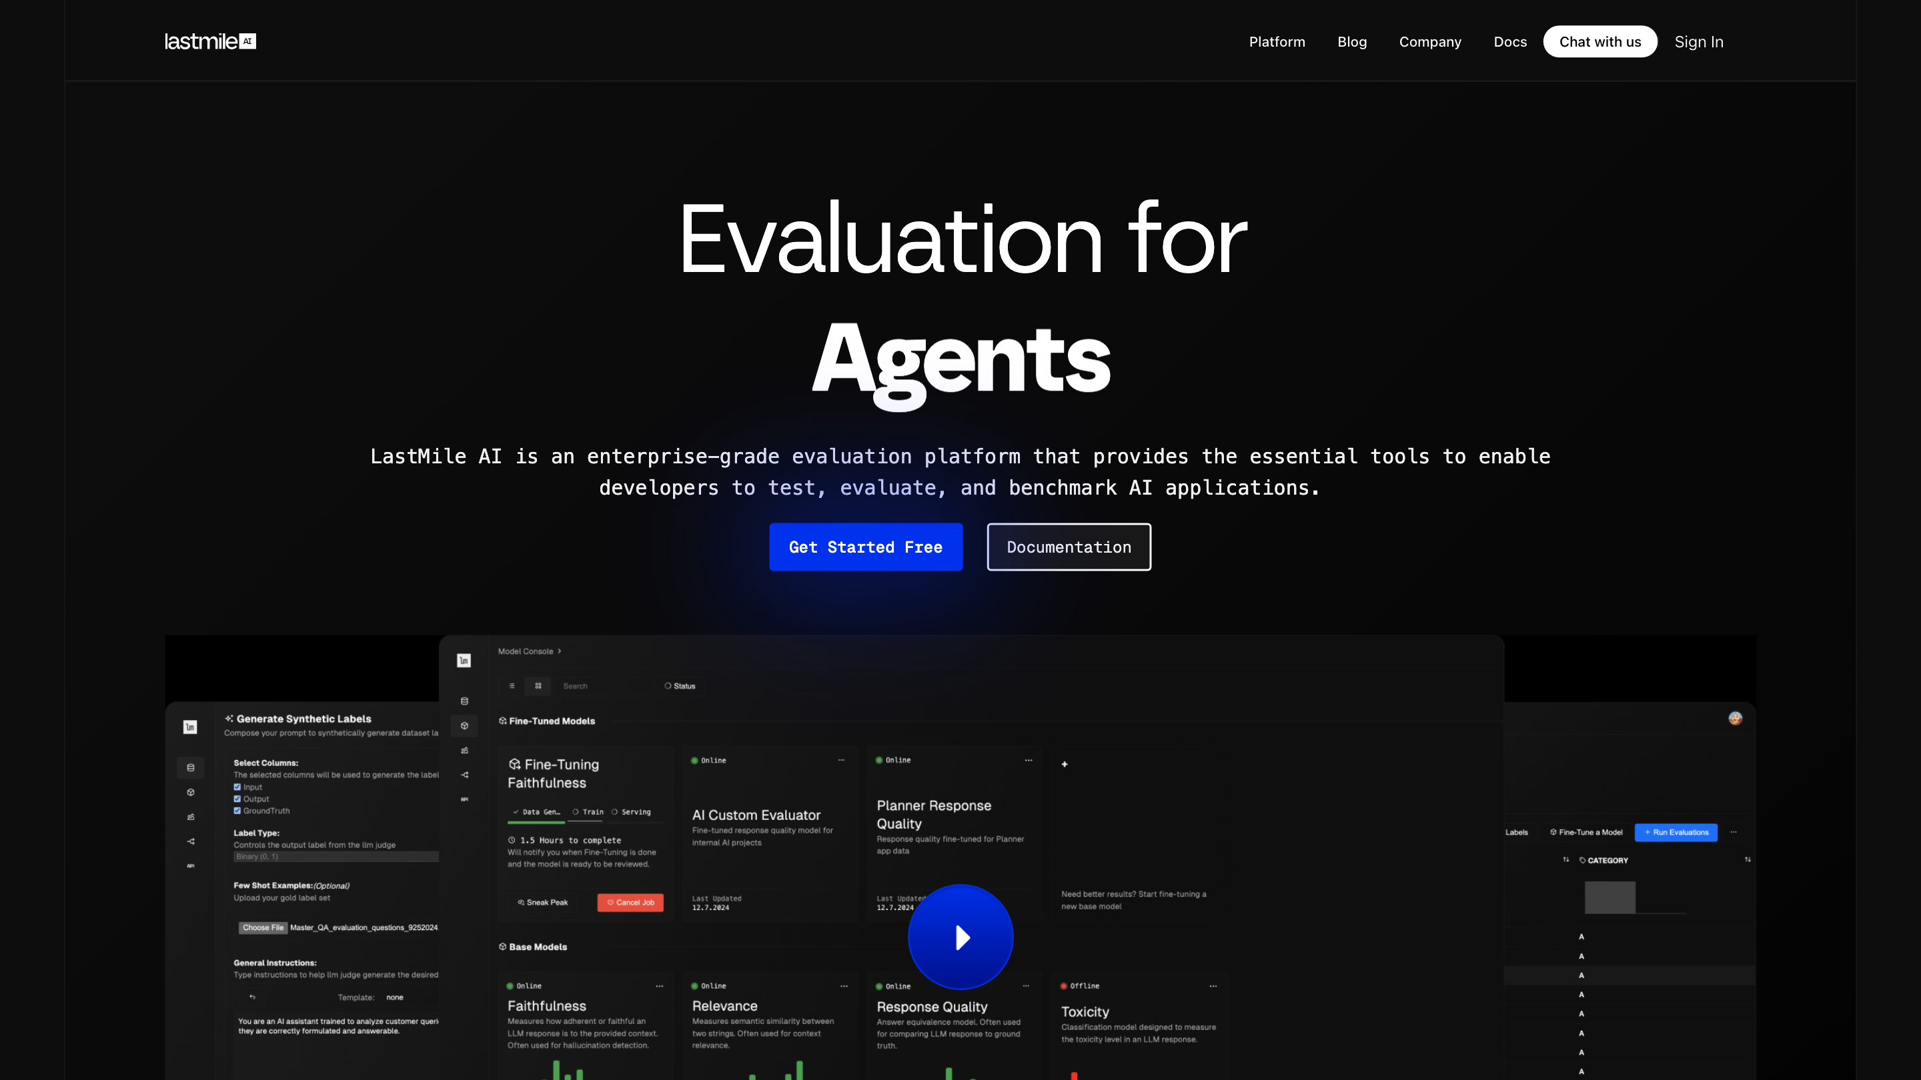Click the cube models icon in console sidebar
Viewport: 1921px width, 1080px height.
click(465, 726)
